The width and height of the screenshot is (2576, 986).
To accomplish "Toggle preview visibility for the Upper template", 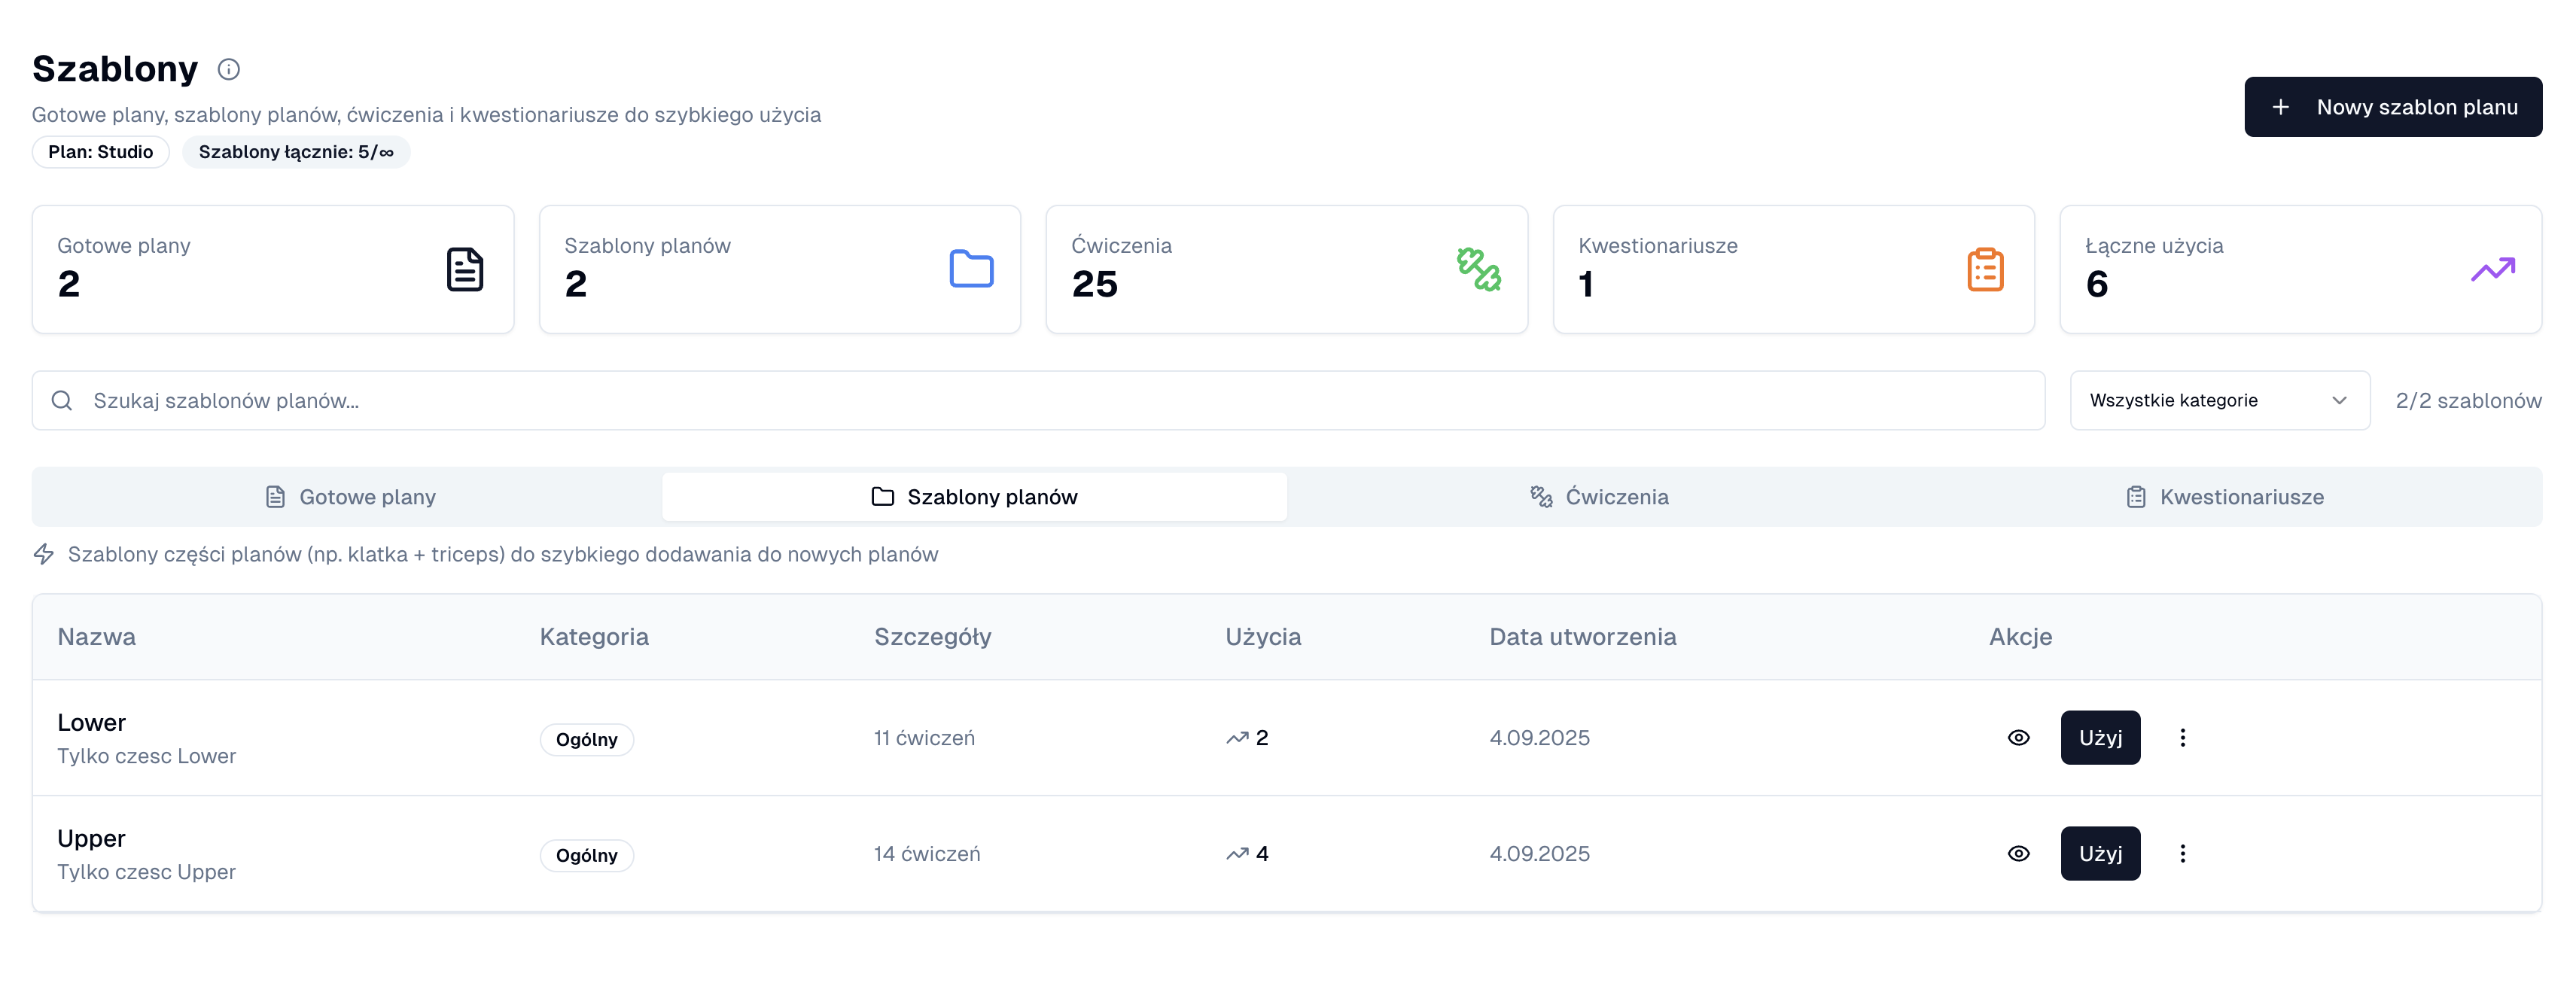I will click(x=2018, y=853).
